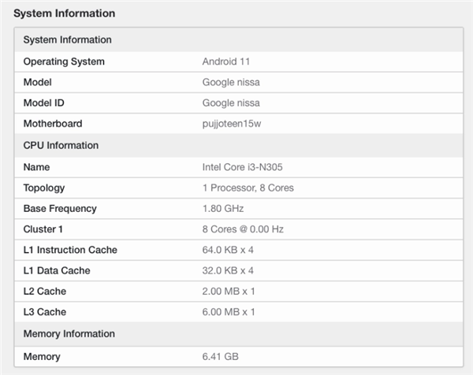The height and width of the screenshot is (375, 473).
Task: Click the 1 Processor, 8 Cores value
Action: point(248,187)
